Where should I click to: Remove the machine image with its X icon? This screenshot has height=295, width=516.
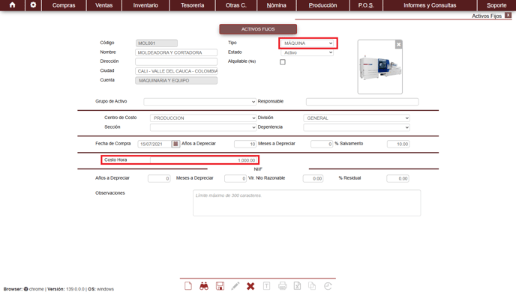pyautogui.click(x=398, y=44)
